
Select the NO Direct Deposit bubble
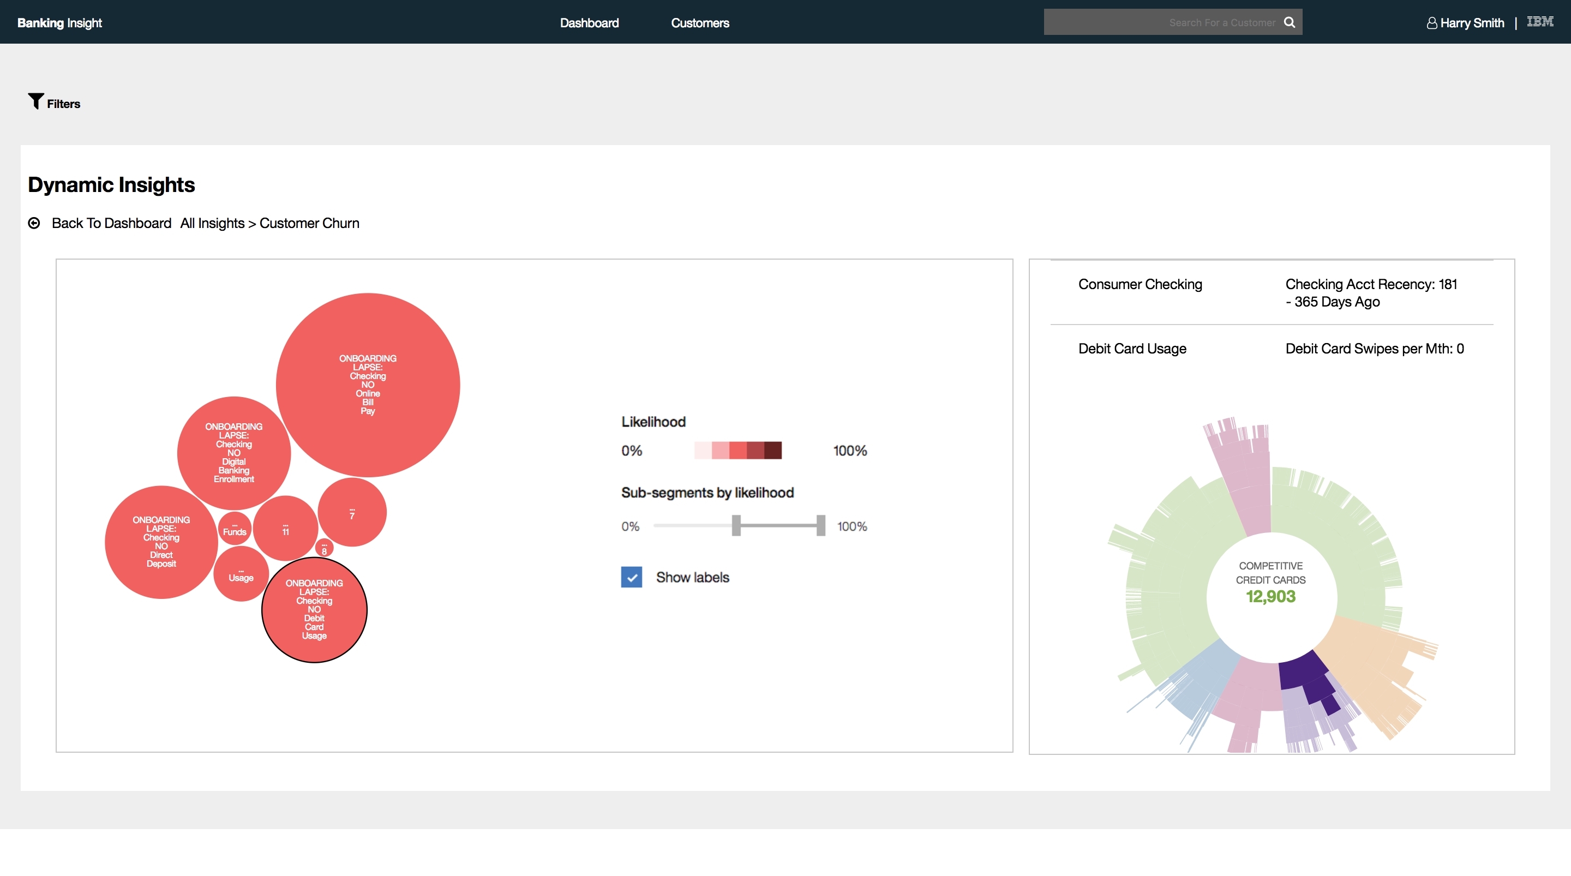161,542
